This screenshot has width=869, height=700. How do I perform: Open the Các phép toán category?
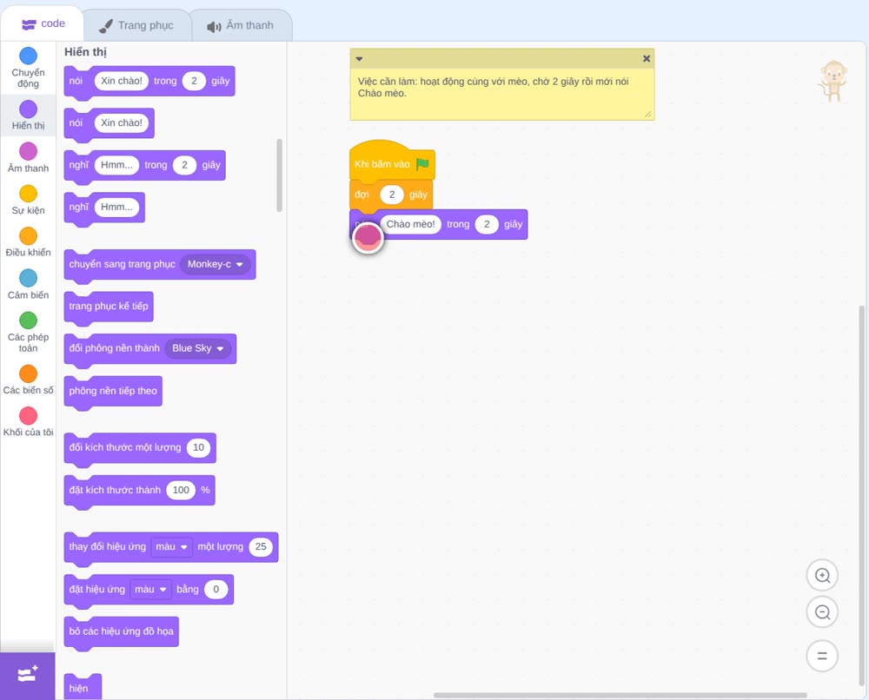click(29, 333)
